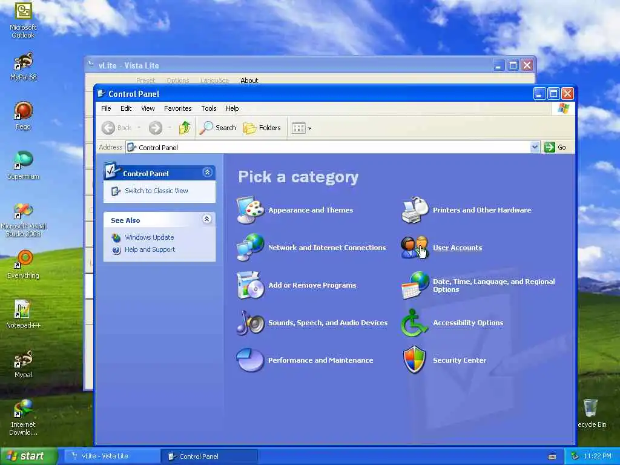Click Network and Internet Connections text link
620x465 pixels.
(327, 248)
